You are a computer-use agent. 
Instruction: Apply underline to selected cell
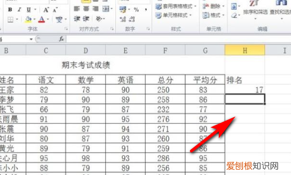[x=29, y=10]
